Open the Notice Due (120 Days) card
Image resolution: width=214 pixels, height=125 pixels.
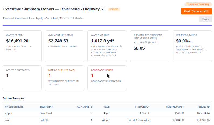(65, 78)
